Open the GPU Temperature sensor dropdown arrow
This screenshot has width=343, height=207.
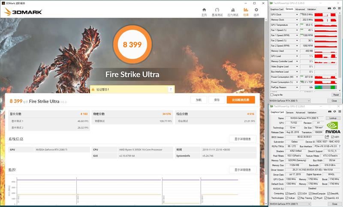[297, 25]
